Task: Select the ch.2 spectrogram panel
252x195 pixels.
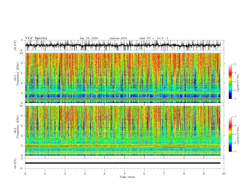Action: [x=123, y=131]
